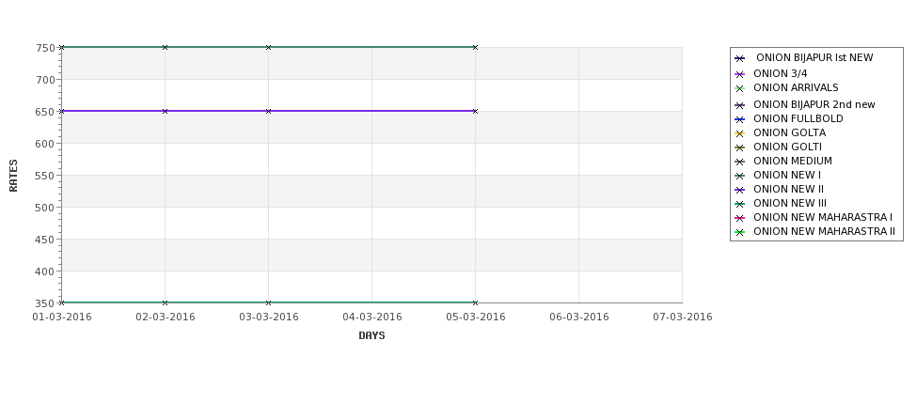The width and height of the screenshot is (917, 403).
Task: Click the ONION 3/4 legend marker icon
Action: (x=740, y=74)
